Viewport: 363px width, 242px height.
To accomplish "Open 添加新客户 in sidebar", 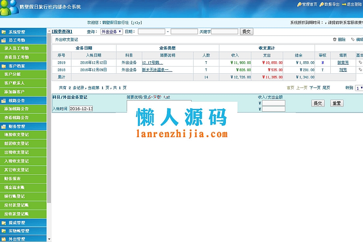I will 23,92.
